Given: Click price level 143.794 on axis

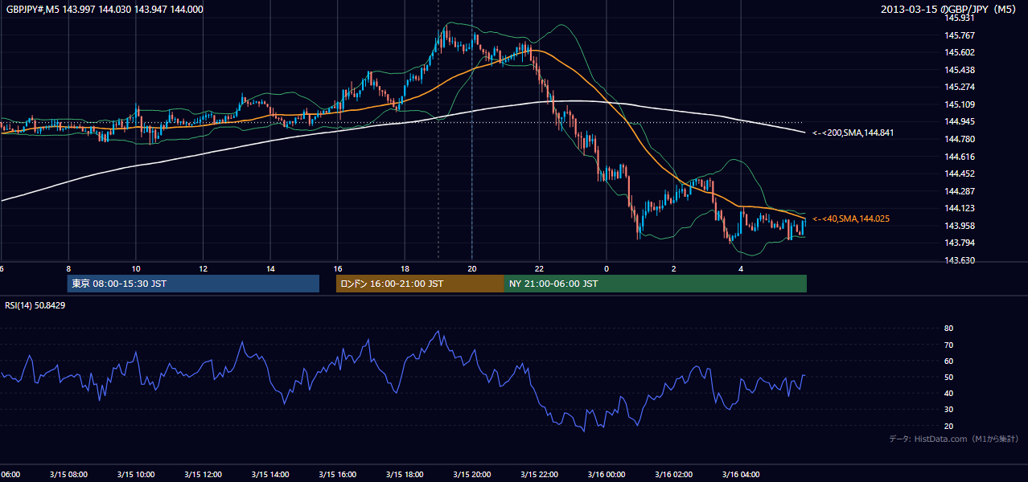Looking at the screenshot, I should pyautogui.click(x=958, y=243).
